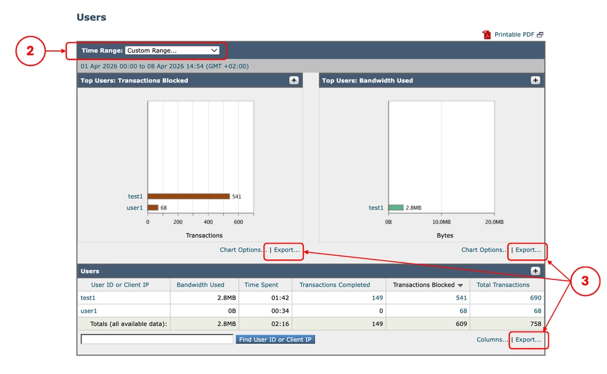Image resolution: width=607 pixels, height=374 pixels.
Task: Open details for user test1
Action: click(87, 297)
